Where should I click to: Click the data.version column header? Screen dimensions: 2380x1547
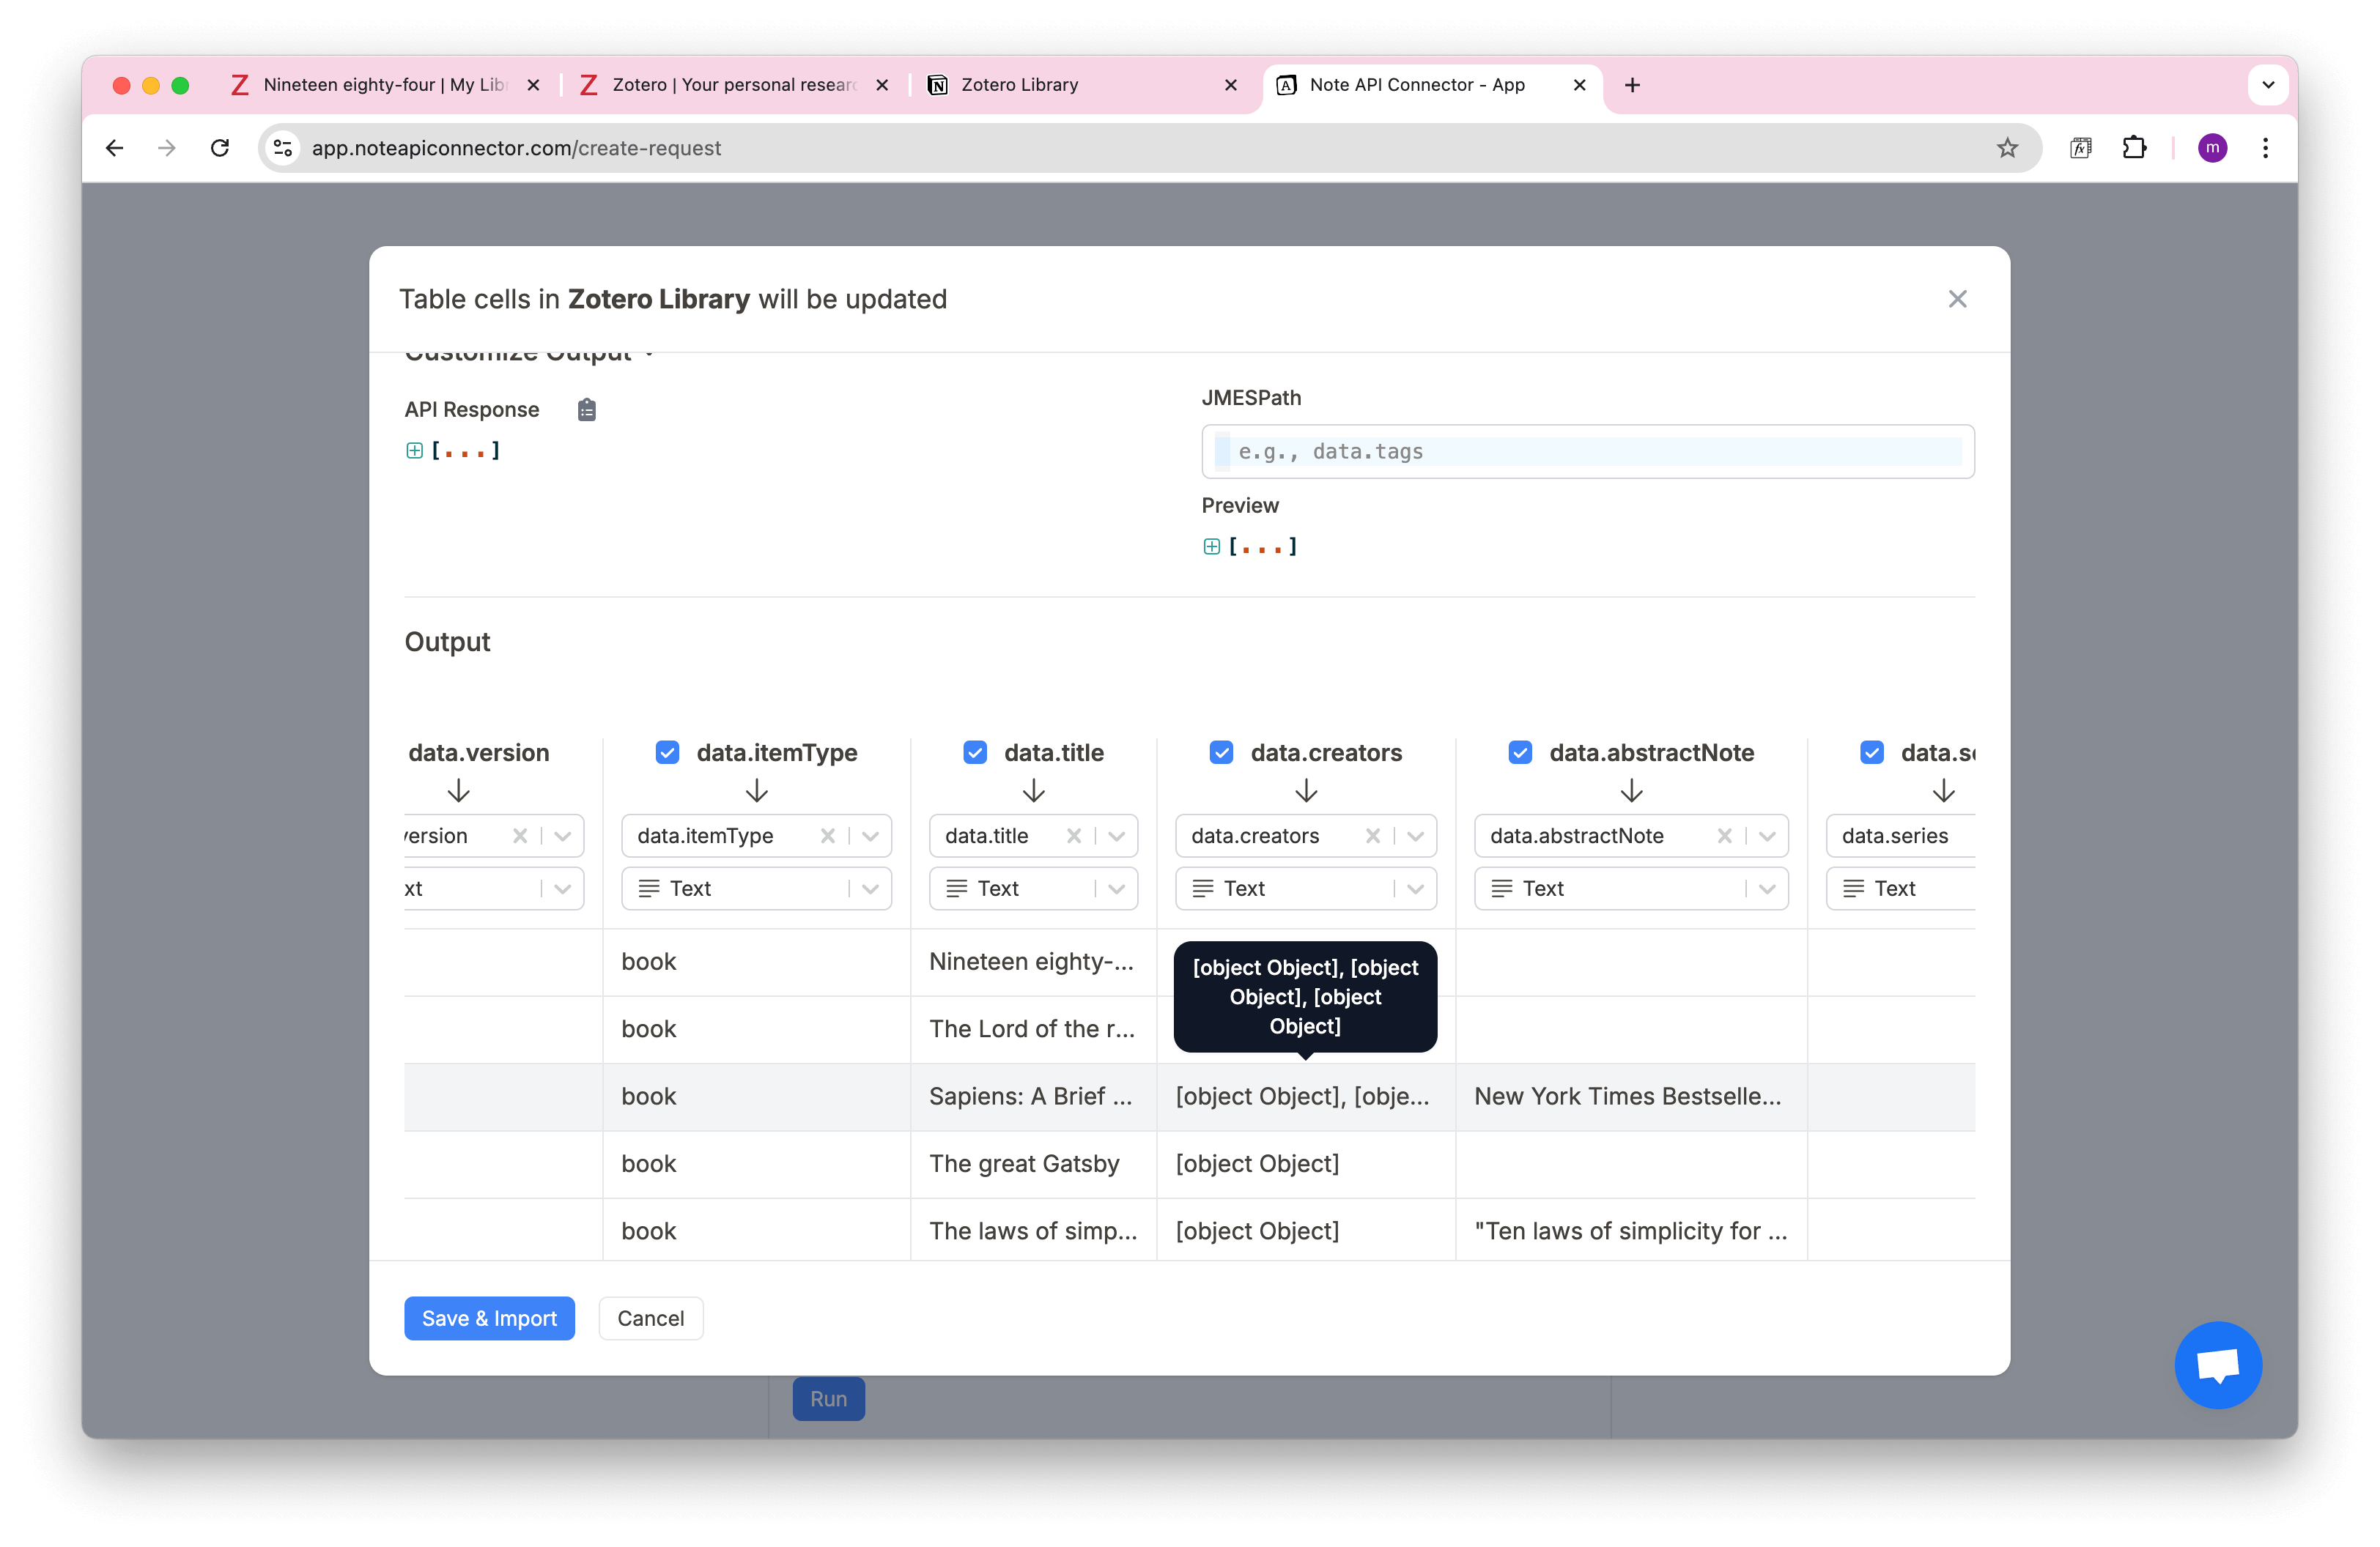point(479,752)
